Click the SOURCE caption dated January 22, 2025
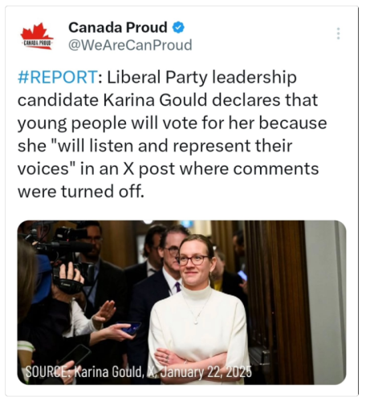Viewport: 366px width, 401px height. click(x=139, y=371)
